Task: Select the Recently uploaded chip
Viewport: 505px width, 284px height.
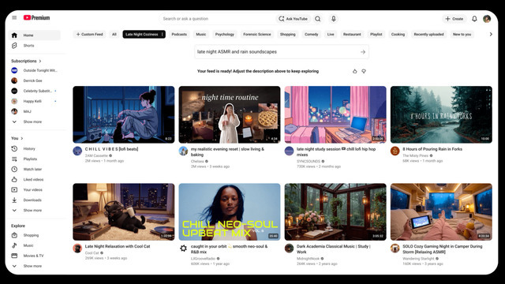Action: [x=428, y=34]
